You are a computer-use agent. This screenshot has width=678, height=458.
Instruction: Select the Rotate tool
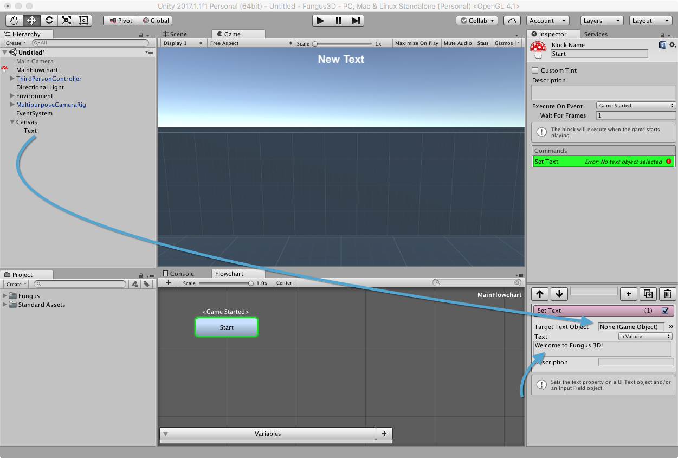[49, 21]
